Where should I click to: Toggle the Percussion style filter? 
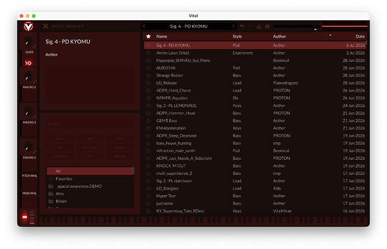(90, 147)
